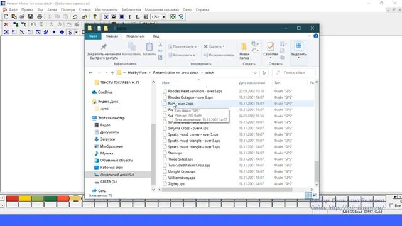Image resolution: width=402 pixels, height=226 pixels.
Task: Expand the address bar history dropdown
Action: click(x=255, y=73)
